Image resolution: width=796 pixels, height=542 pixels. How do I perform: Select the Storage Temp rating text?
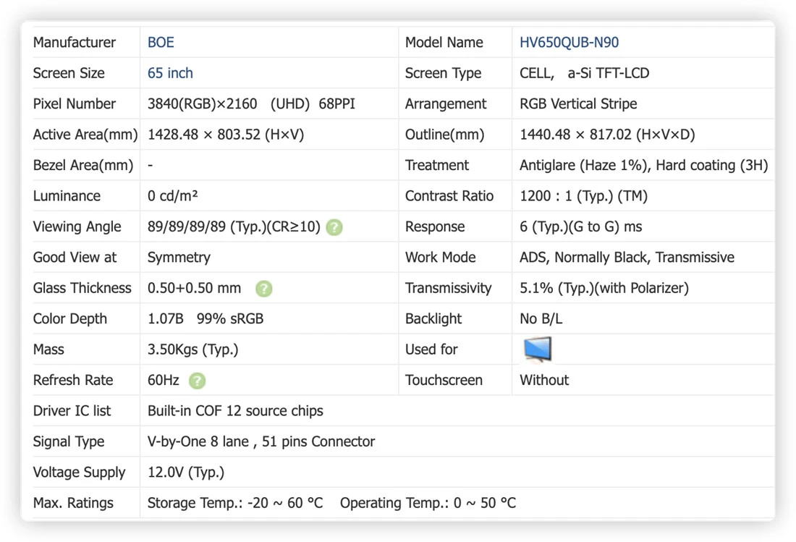[x=235, y=503]
